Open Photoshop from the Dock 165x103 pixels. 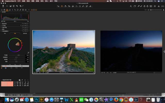[x=37, y=100]
